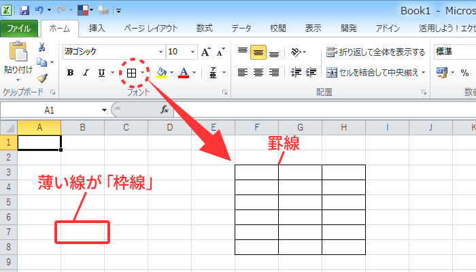Open the font size dropdown showing 10
This screenshot has height=272, width=476.
192,52
